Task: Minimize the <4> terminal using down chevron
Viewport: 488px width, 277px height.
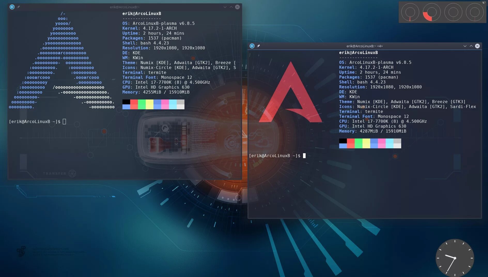Action: coord(465,46)
